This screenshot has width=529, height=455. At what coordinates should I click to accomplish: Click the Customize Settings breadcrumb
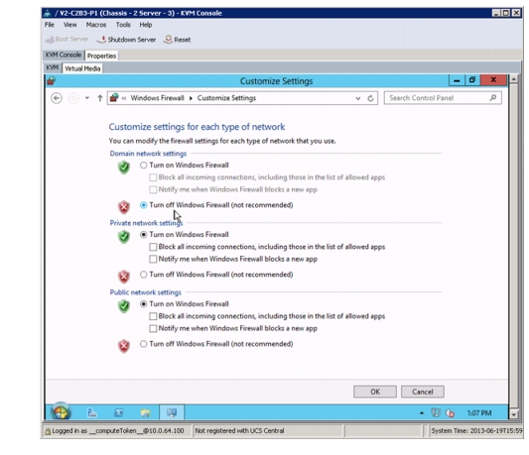[x=226, y=98]
